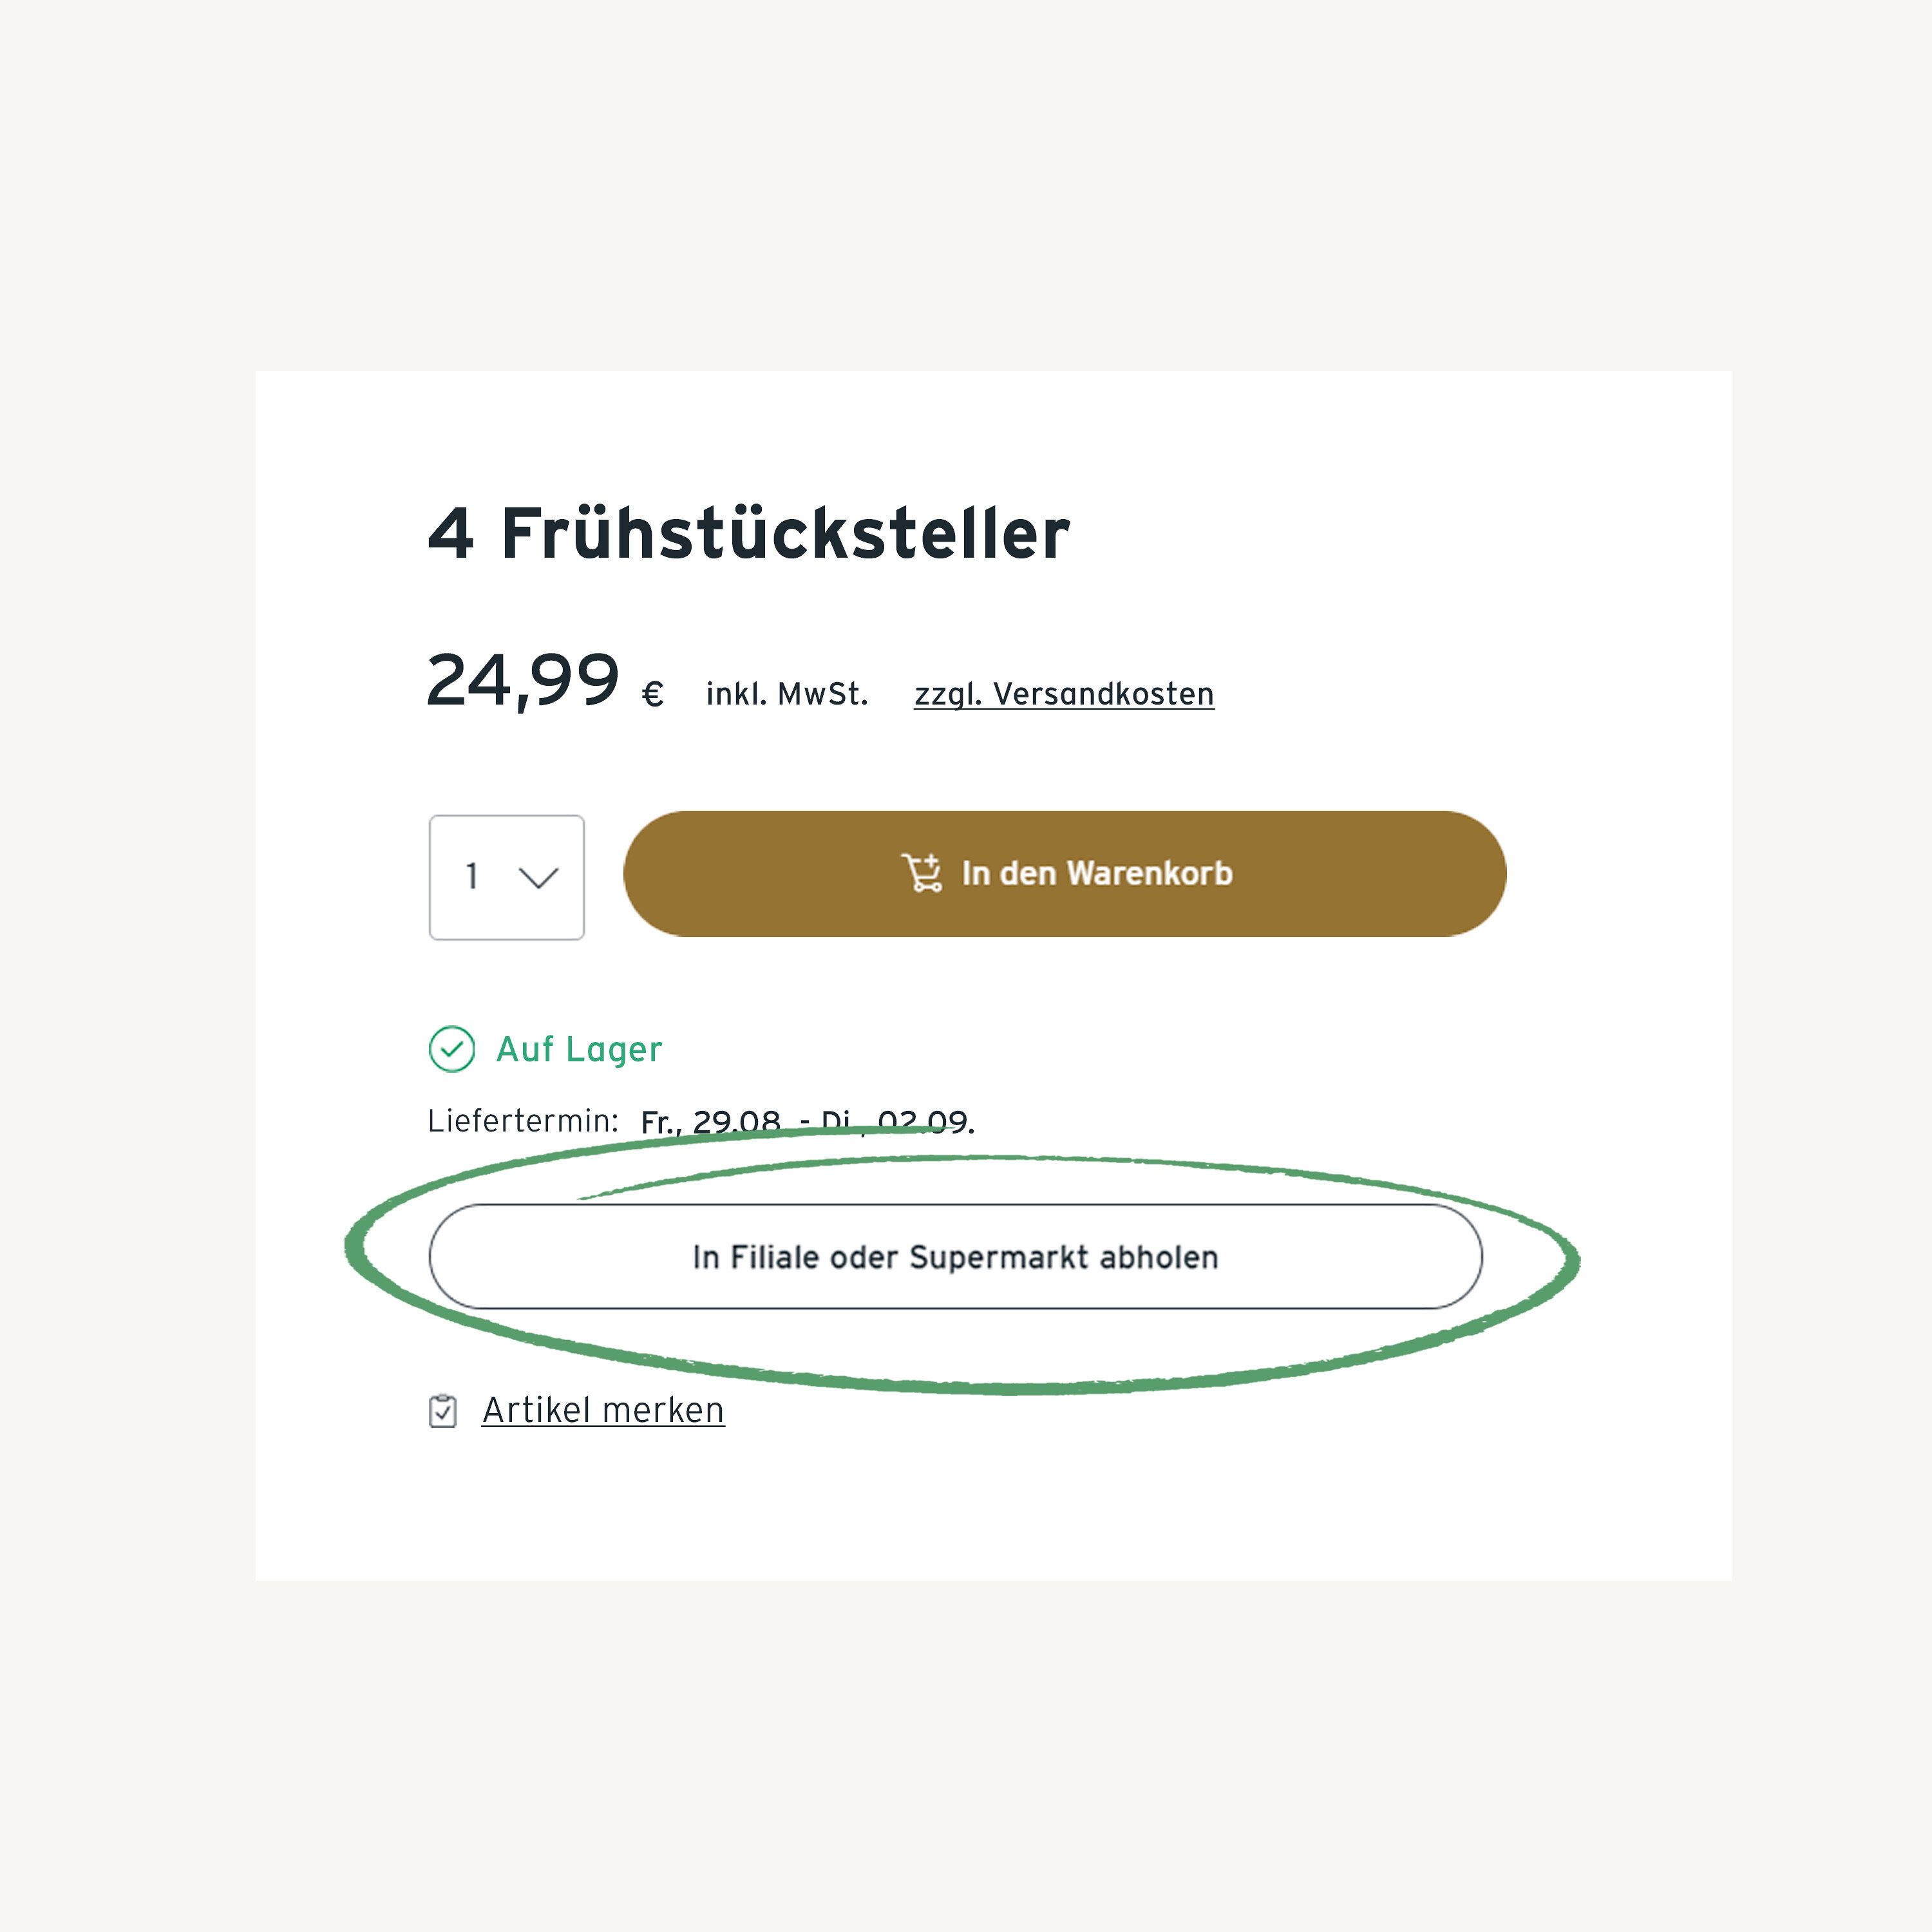Click the '4 Frühstücksteller' product title

click(749, 533)
